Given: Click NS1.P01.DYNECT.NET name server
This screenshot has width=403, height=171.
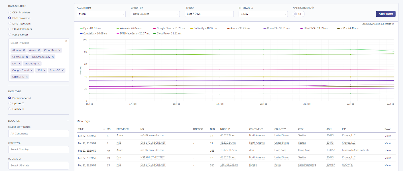Looking at the screenshot, I should pos(152,158).
